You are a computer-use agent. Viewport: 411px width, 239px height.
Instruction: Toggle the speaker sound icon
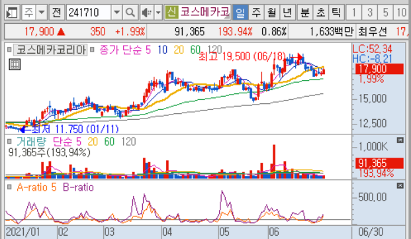coord(146,13)
